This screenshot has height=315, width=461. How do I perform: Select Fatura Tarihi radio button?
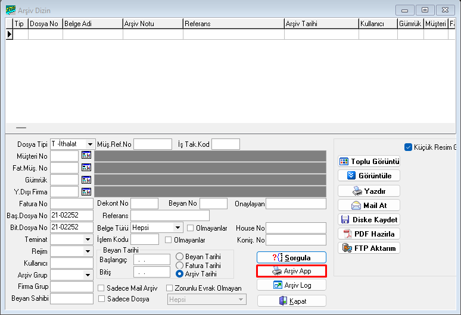click(x=179, y=266)
